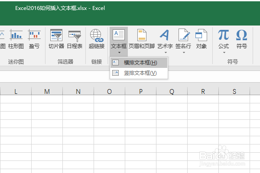260x173 pixels.
Task: Select column S header
Action: tap(234, 91)
